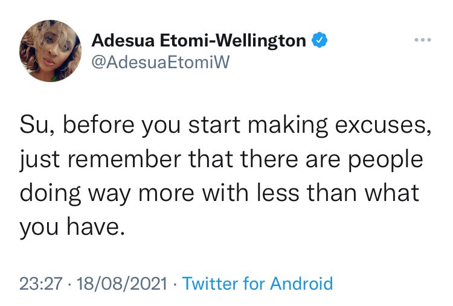Click the word "people" in the tweet
The width and height of the screenshot is (453, 306).
coord(385,160)
